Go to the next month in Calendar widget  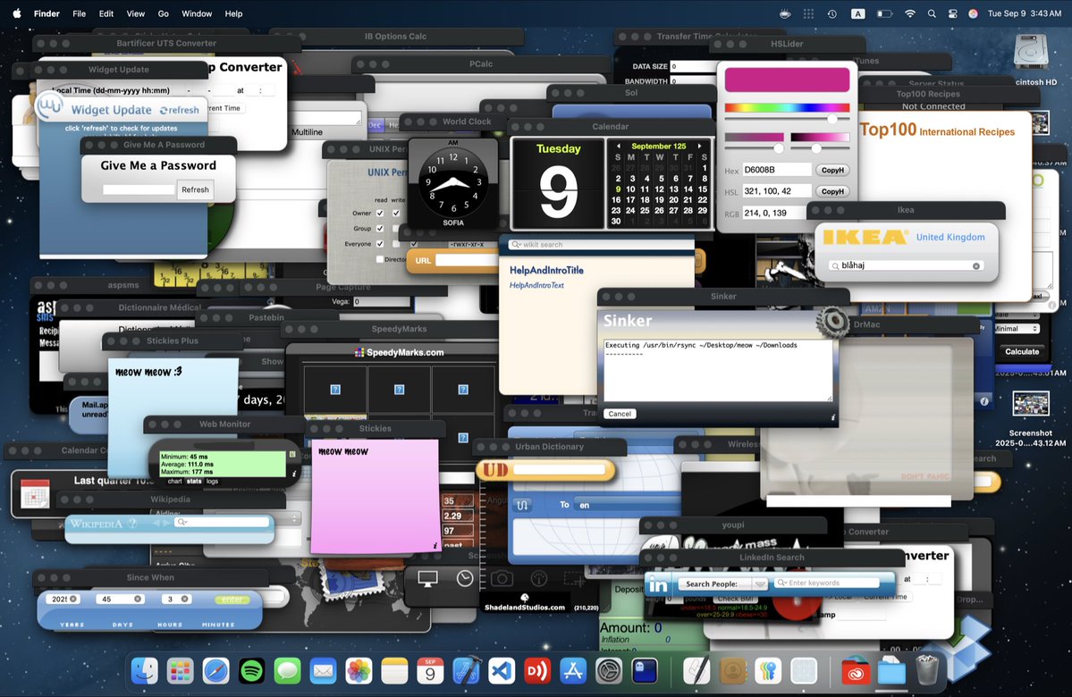(699, 147)
